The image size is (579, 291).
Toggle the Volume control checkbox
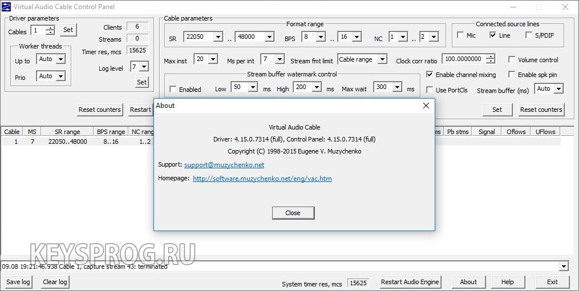512,59
